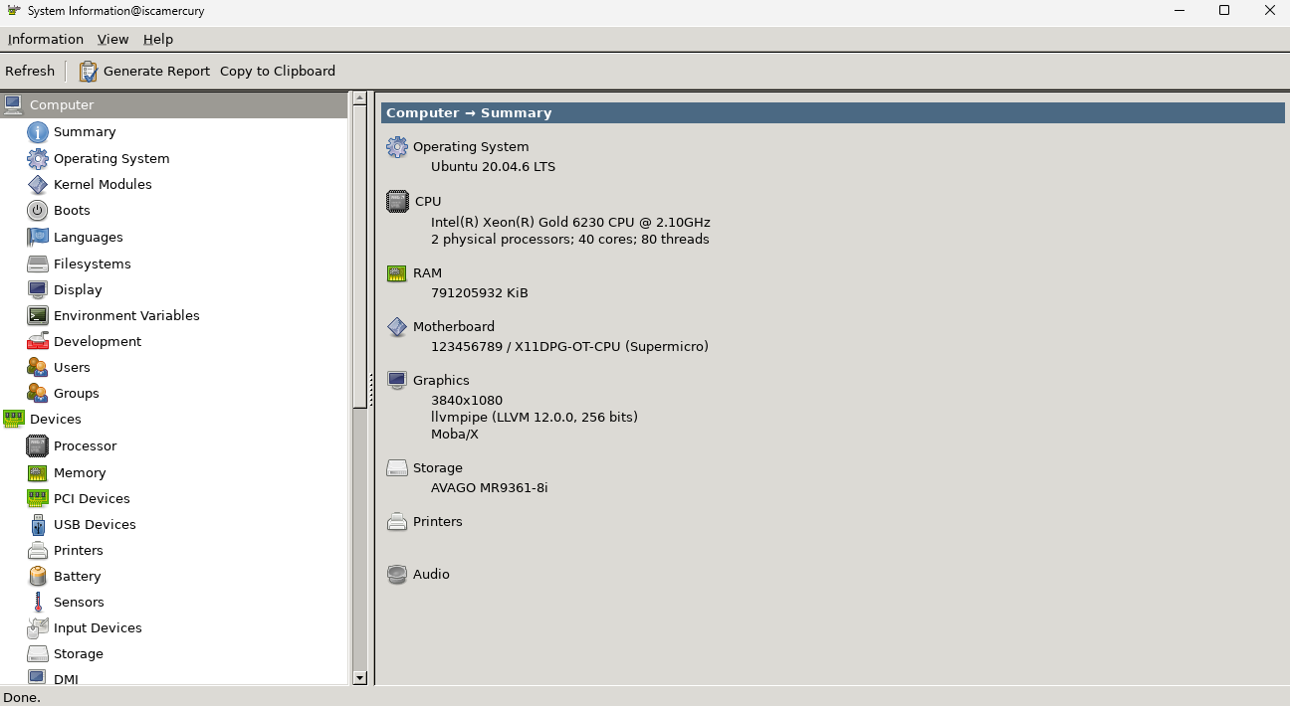This screenshot has height=706, width=1290.
Task: Click the Generate Report clipboard icon
Action: [89, 71]
